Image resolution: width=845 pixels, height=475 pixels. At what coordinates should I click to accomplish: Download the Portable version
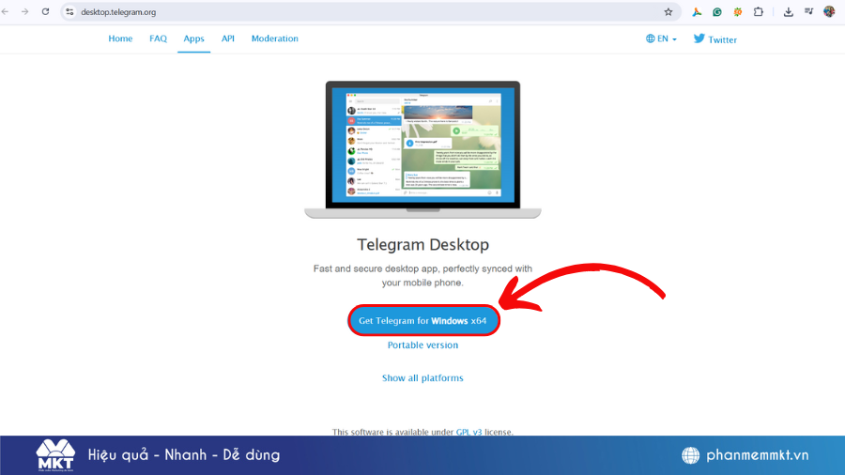423,345
